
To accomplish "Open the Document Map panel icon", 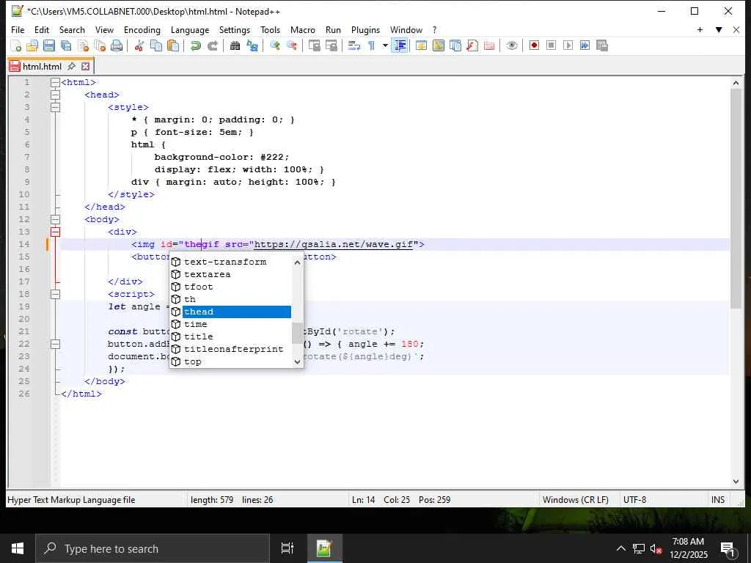I will click(x=439, y=46).
